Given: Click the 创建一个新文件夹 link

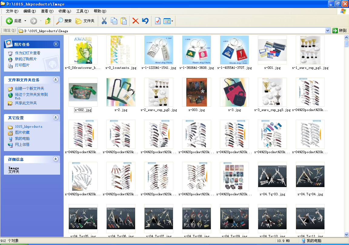Looking at the screenshot, I should [29, 89].
